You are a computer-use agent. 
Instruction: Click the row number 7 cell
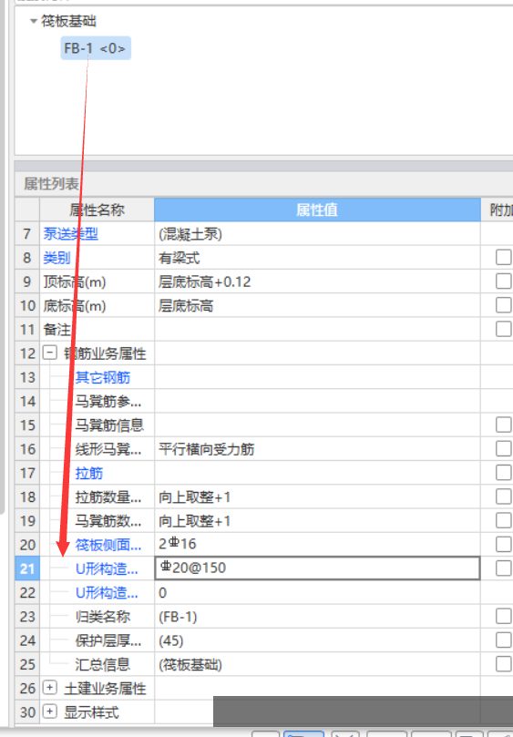[x=27, y=233]
